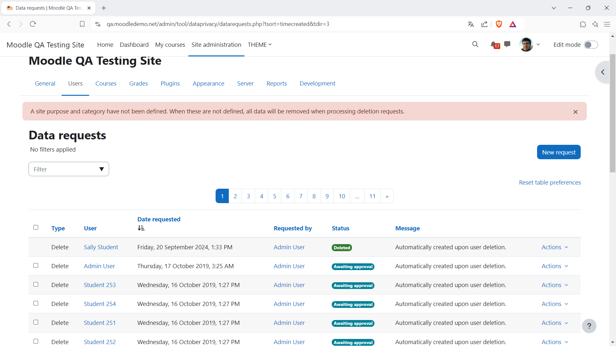Expand the THEME menu
Viewport: 616px width, 346px height.
[x=260, y=45]
